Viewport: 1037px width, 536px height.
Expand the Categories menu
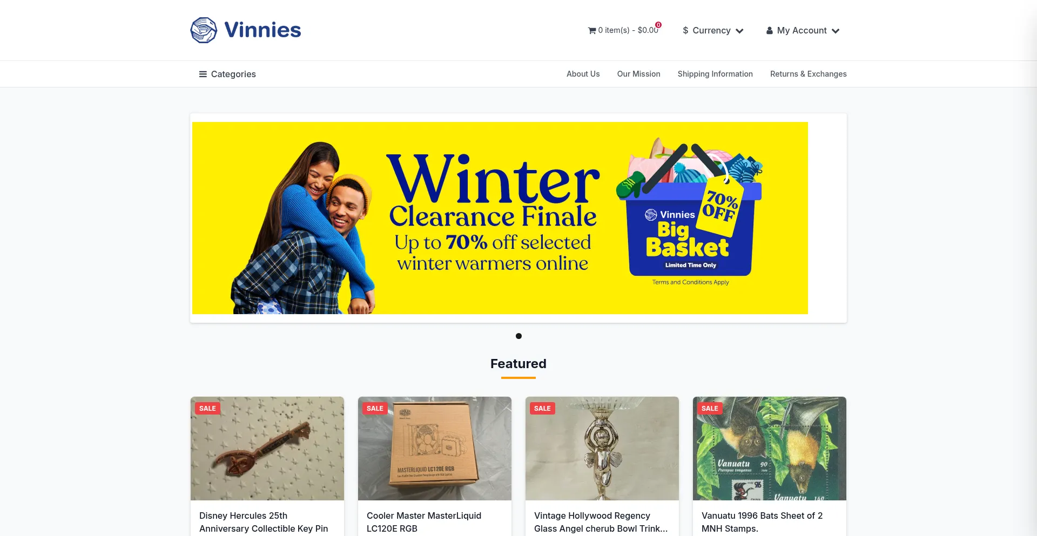click(227, 74)
